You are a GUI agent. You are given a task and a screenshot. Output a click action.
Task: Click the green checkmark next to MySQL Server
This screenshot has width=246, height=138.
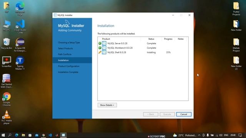tap(100, 43)
